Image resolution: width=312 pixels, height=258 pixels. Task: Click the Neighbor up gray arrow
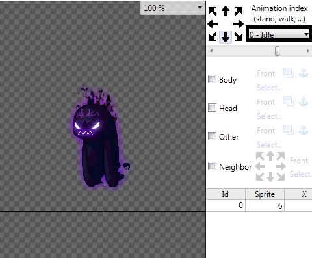click(270, 156)
